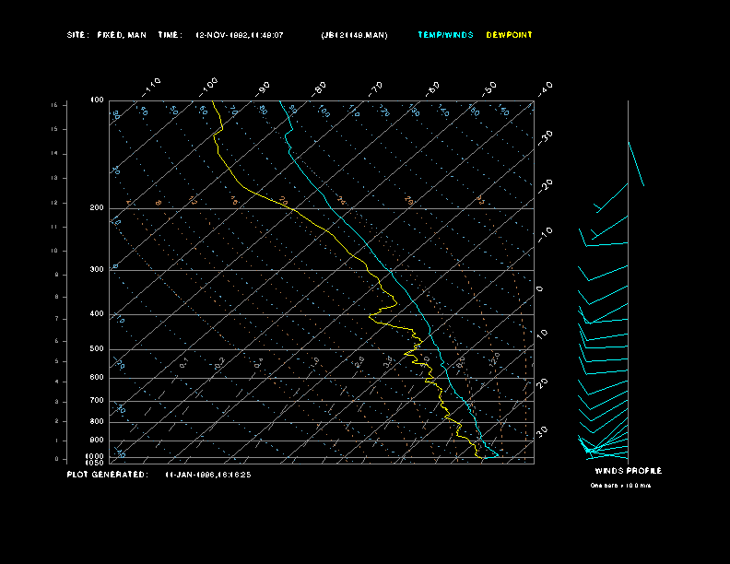Click the "-70" top temperature axis label
Viewport: 730px width, 564px height.
point(376,88)
